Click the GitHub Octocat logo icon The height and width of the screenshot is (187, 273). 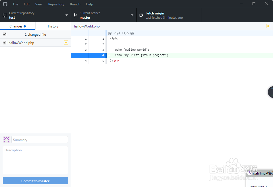[5, 4]
